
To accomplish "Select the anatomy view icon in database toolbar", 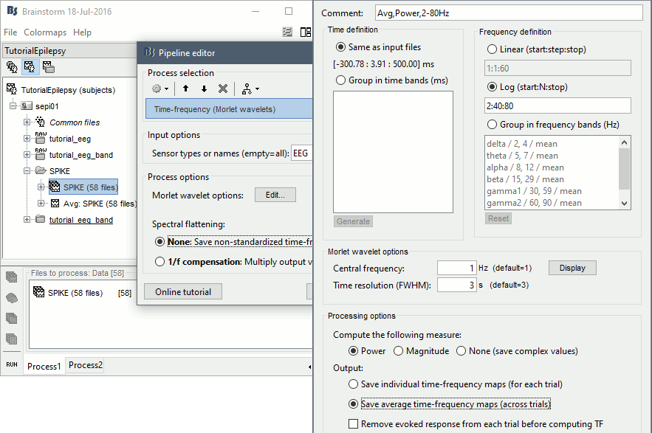I will point(13,67).
